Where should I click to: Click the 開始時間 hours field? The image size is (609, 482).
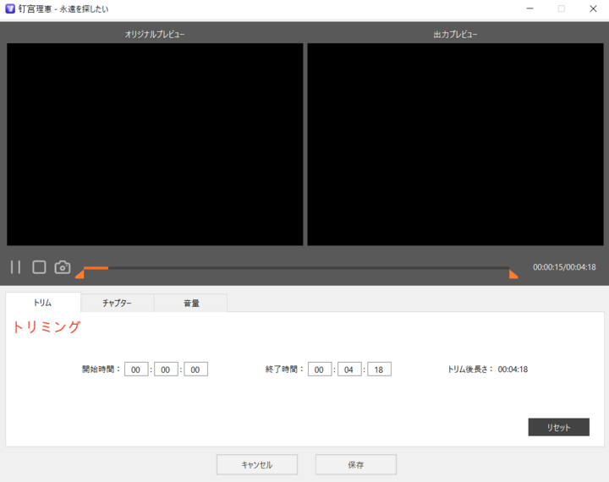pos(136,370)
